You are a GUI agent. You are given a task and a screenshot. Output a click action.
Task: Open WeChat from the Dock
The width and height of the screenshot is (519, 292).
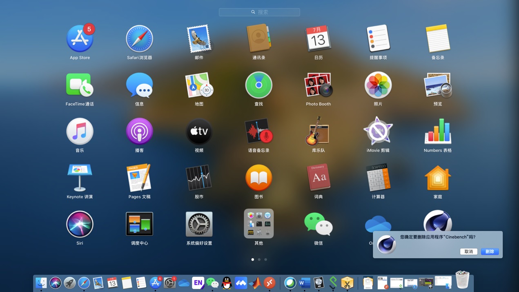212,283
